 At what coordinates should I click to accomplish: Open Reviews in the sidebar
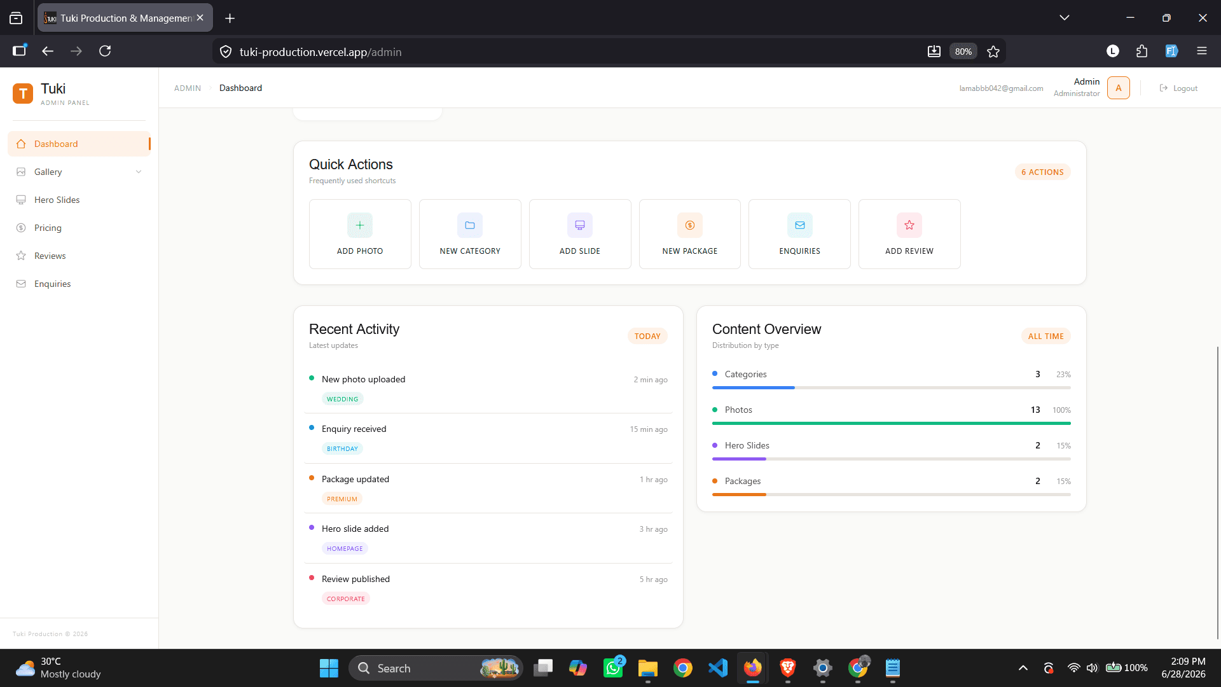(x=79, y=256)
